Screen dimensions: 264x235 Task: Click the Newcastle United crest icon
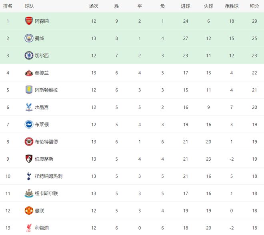pyautogui.click(x=29, y=193)
